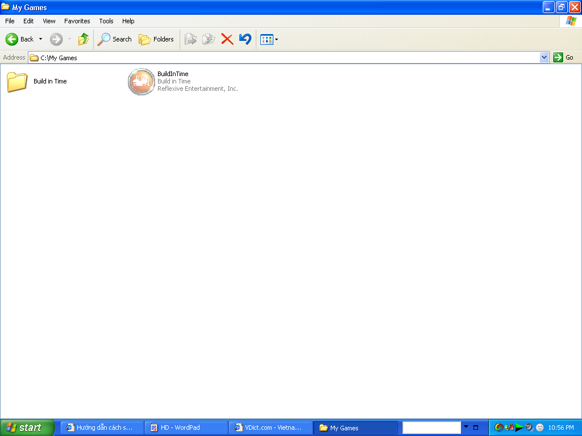Image resolution: width=582 pixels, height=436 pixels.
Task: Restore down the My Games window
Action: [561, 7]
